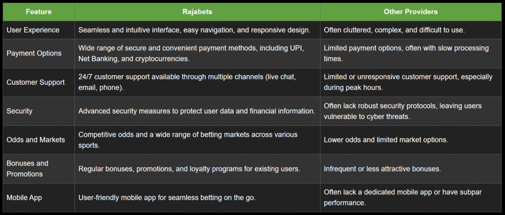Click the competitive odds description cell

(197, 140)
